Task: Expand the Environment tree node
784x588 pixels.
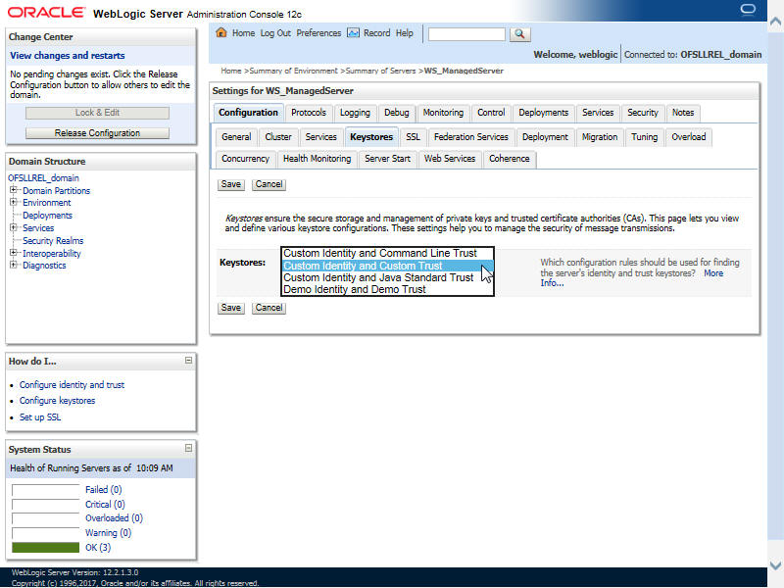Action: coord(14,202)
